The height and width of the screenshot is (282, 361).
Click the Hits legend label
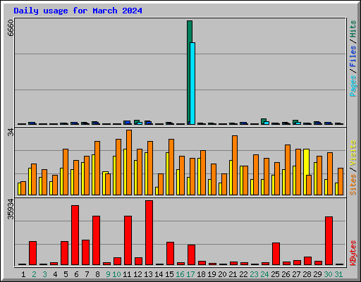[x=353, y=29]
